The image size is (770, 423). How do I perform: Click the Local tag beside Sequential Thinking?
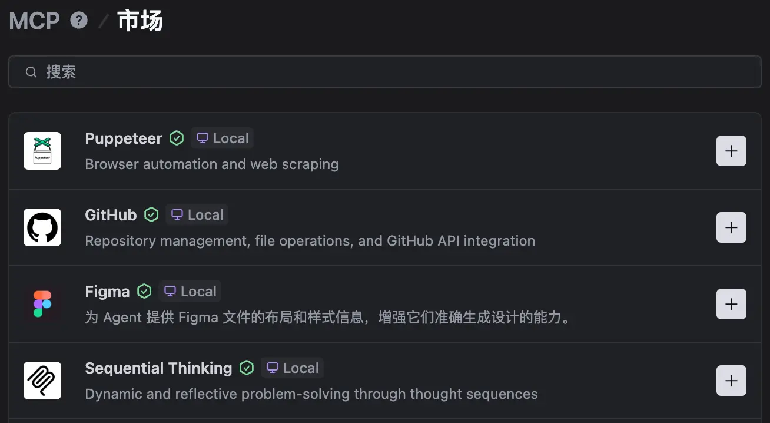coord(293,368)
